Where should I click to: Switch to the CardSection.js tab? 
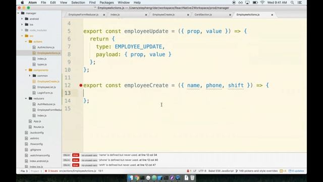click(203, 15)
